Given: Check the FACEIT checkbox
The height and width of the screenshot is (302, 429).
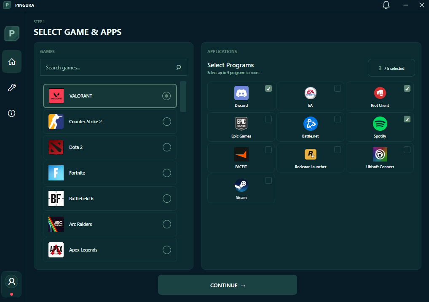Looking at the screenshot, I should coord(268,150).
